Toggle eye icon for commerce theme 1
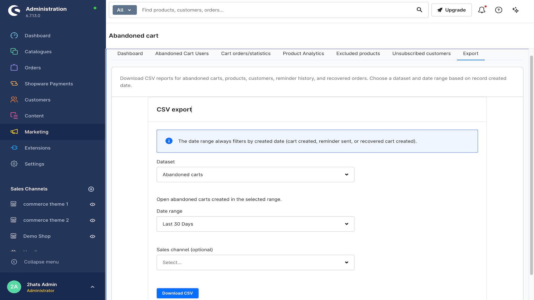Viewport: 534px width, 300px height. click(x=93, y=204)
